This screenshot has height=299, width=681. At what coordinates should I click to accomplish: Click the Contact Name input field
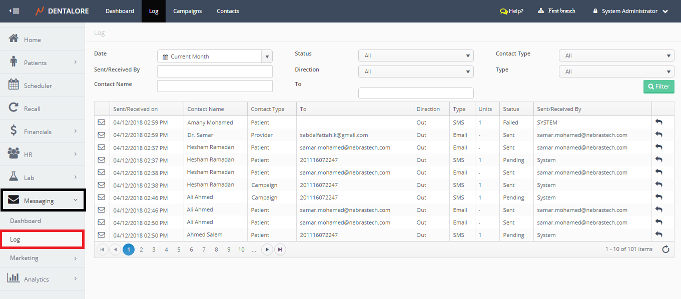coord(215,86)
